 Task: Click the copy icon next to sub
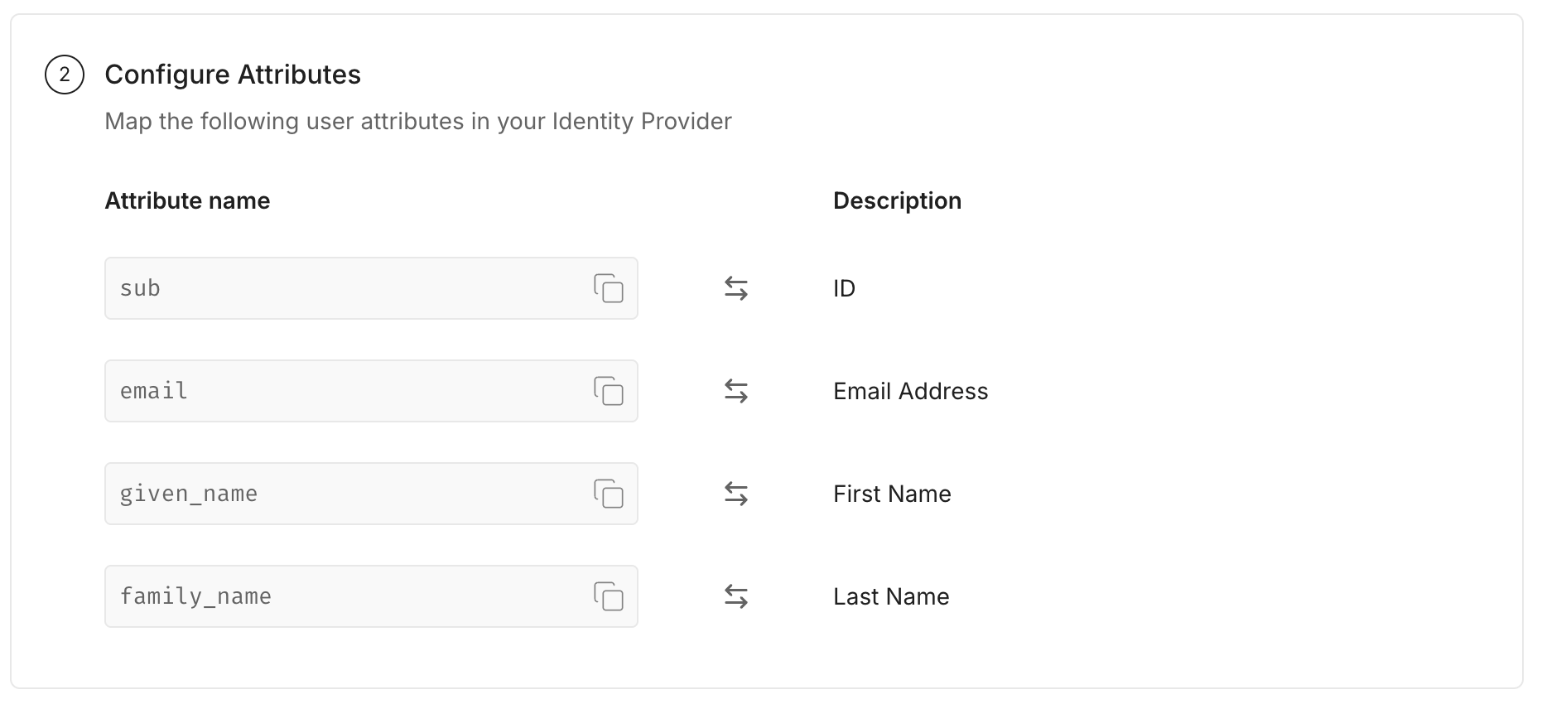pos(610,288)
